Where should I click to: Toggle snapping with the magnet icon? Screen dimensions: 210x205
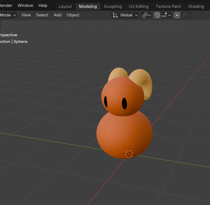[157, 15]
